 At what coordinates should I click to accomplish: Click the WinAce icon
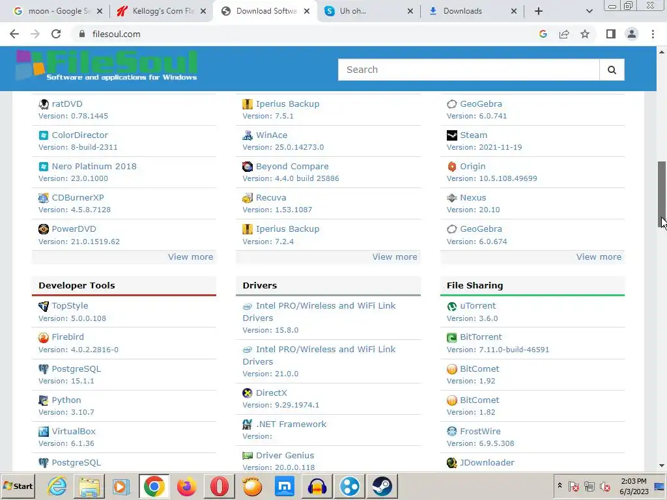click(248, 135)
